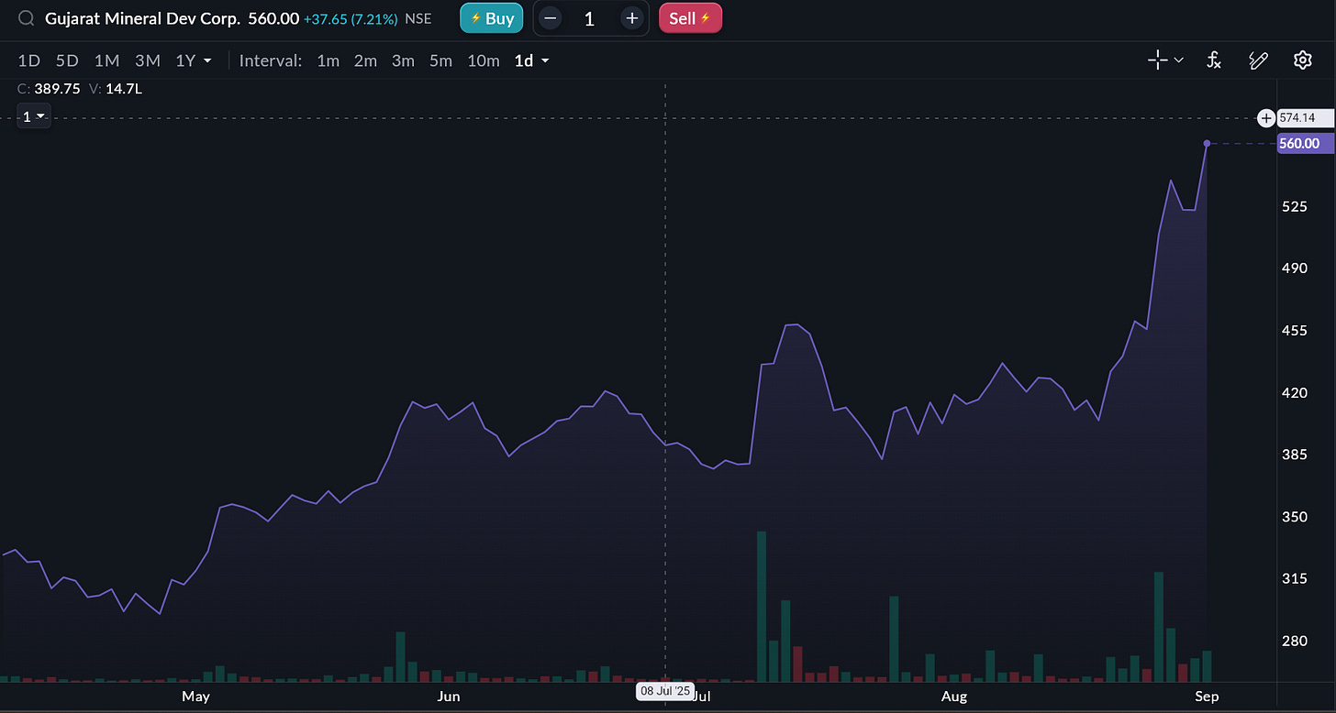
Task: Select the 1D range
Action: pyautogui.click(x=29, y=60)
